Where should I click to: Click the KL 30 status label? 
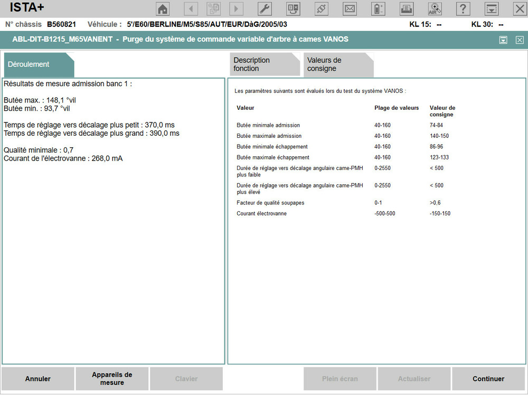(x=482, y=24)
